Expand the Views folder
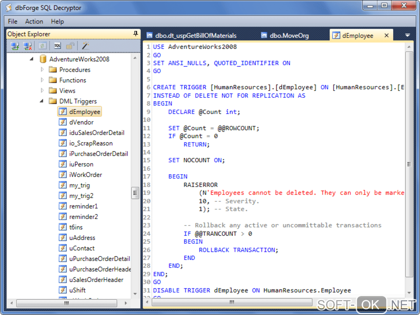The image size is (420, 315). tap(42, 91)
